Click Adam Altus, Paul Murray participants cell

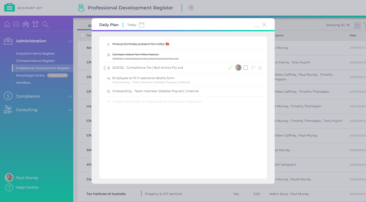pyautogui.click(x=289, y=194)
